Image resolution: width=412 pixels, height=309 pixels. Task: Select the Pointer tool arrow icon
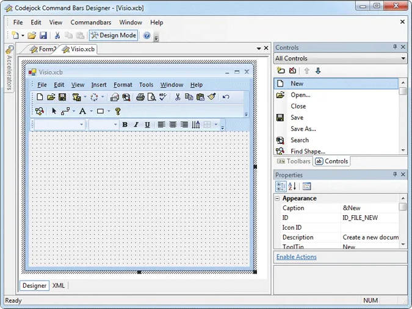(54, 111)
